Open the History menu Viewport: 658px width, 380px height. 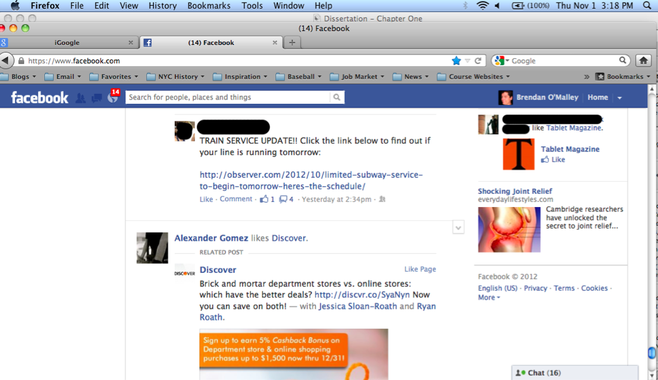pos(162,6)
